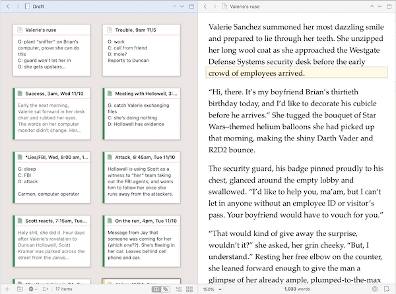Click the paragraph starting 'The security guard'
The height and width of the screenshot is (294, 396).
tap(296, 192)
